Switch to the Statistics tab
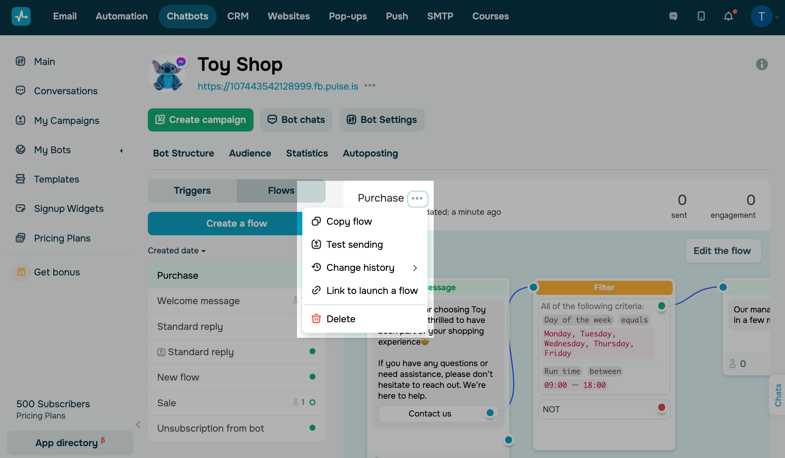The height and width of the screenshot is (458, 785). point(307,153)
